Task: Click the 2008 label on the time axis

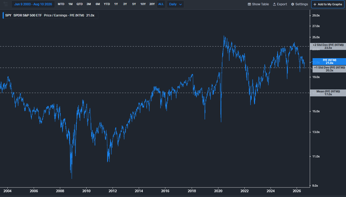Action: click(60, 191)
